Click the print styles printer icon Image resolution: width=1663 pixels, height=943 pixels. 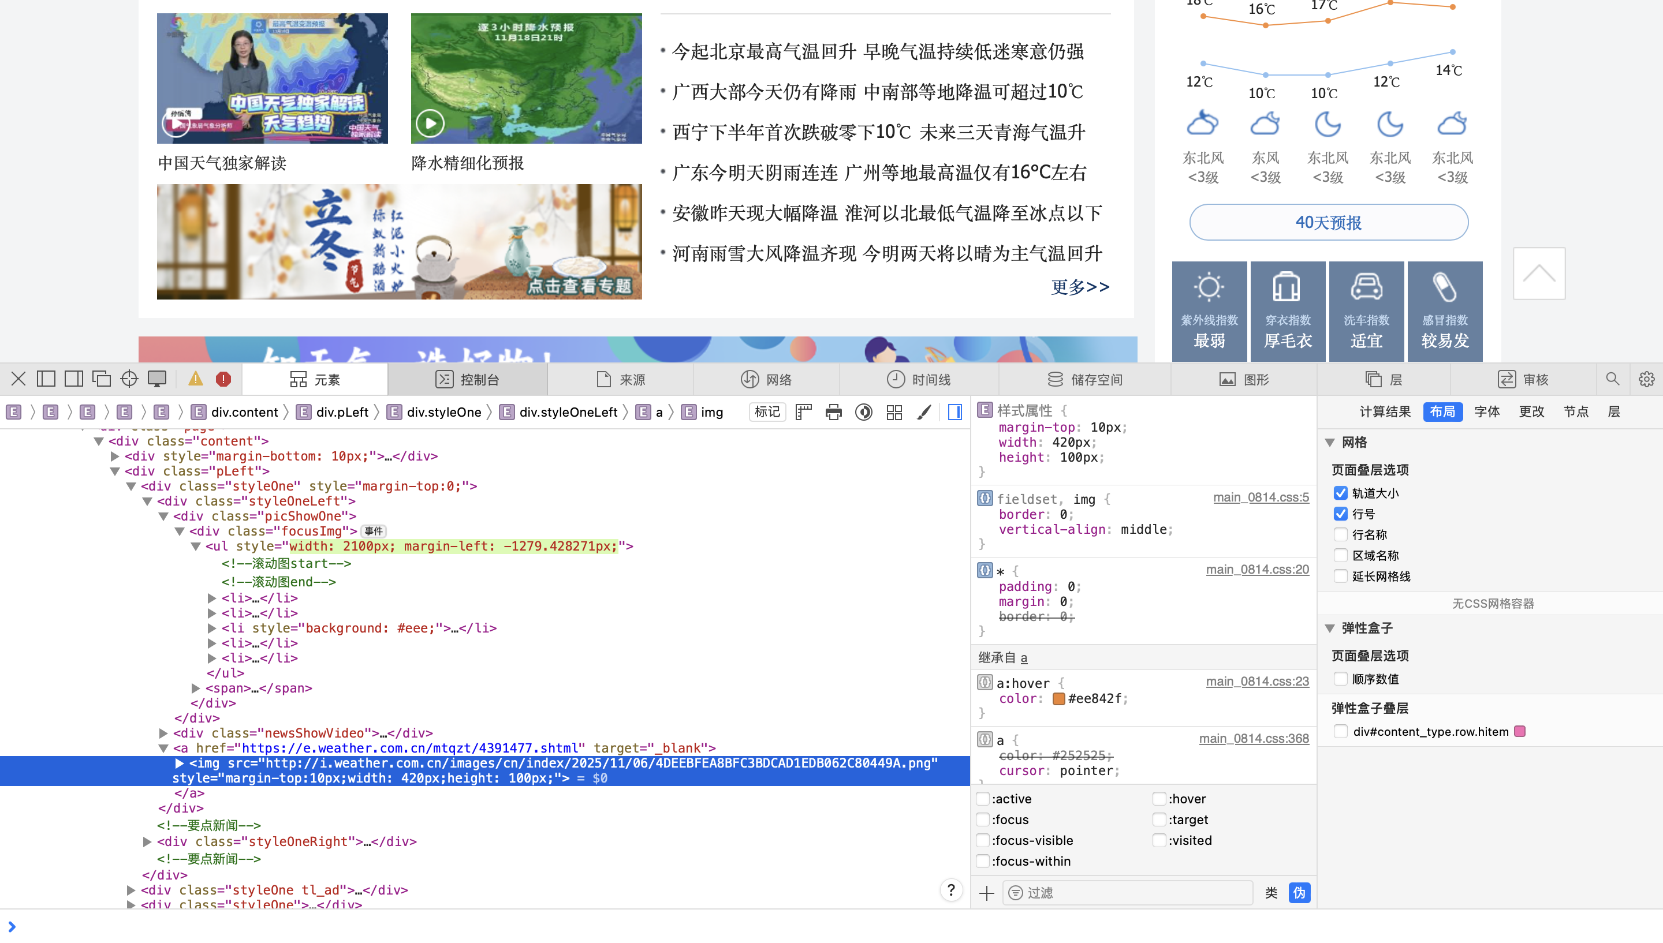click(x=834, y=412)
